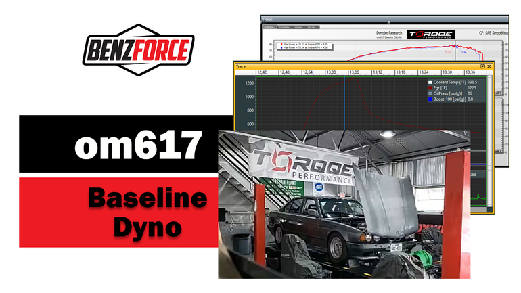Click the dark red Egt color swatch
Image resolution: width=521 pixels, height=293 pixels.
(x=430, y=88)
